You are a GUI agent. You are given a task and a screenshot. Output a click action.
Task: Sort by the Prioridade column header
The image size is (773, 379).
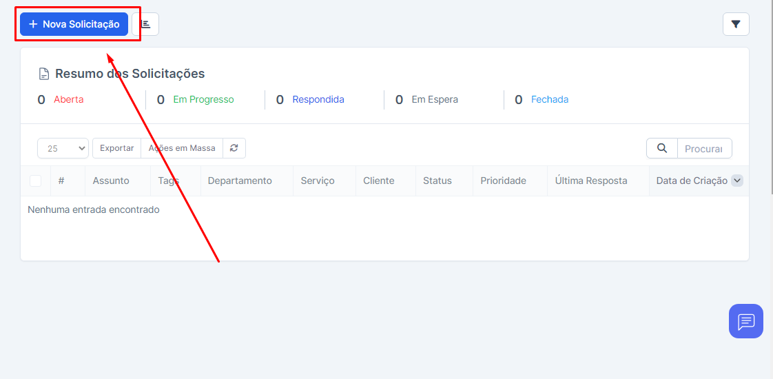[x=504, y=181]
